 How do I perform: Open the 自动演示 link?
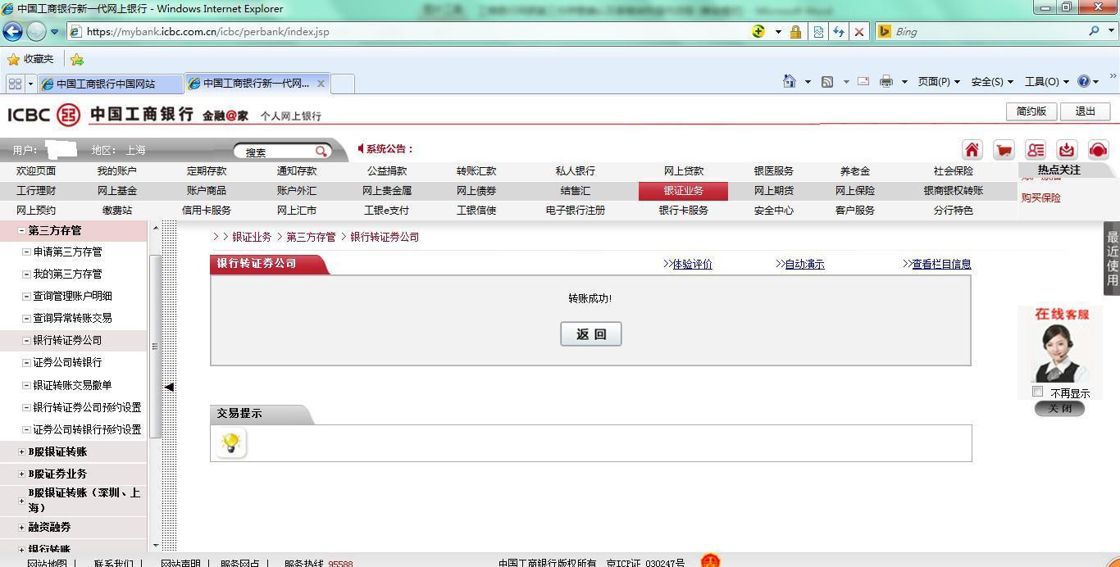coord(804,264)
